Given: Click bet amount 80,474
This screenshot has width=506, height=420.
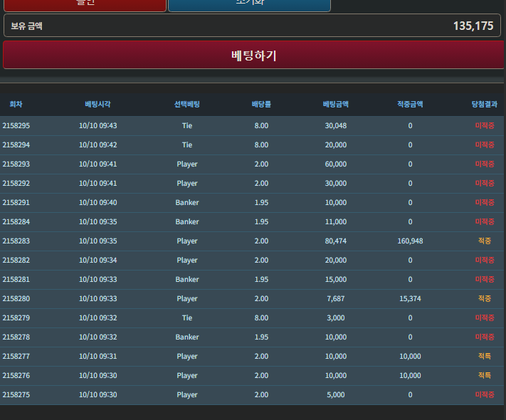Looking at the screenshot, I should coord(336,241).
